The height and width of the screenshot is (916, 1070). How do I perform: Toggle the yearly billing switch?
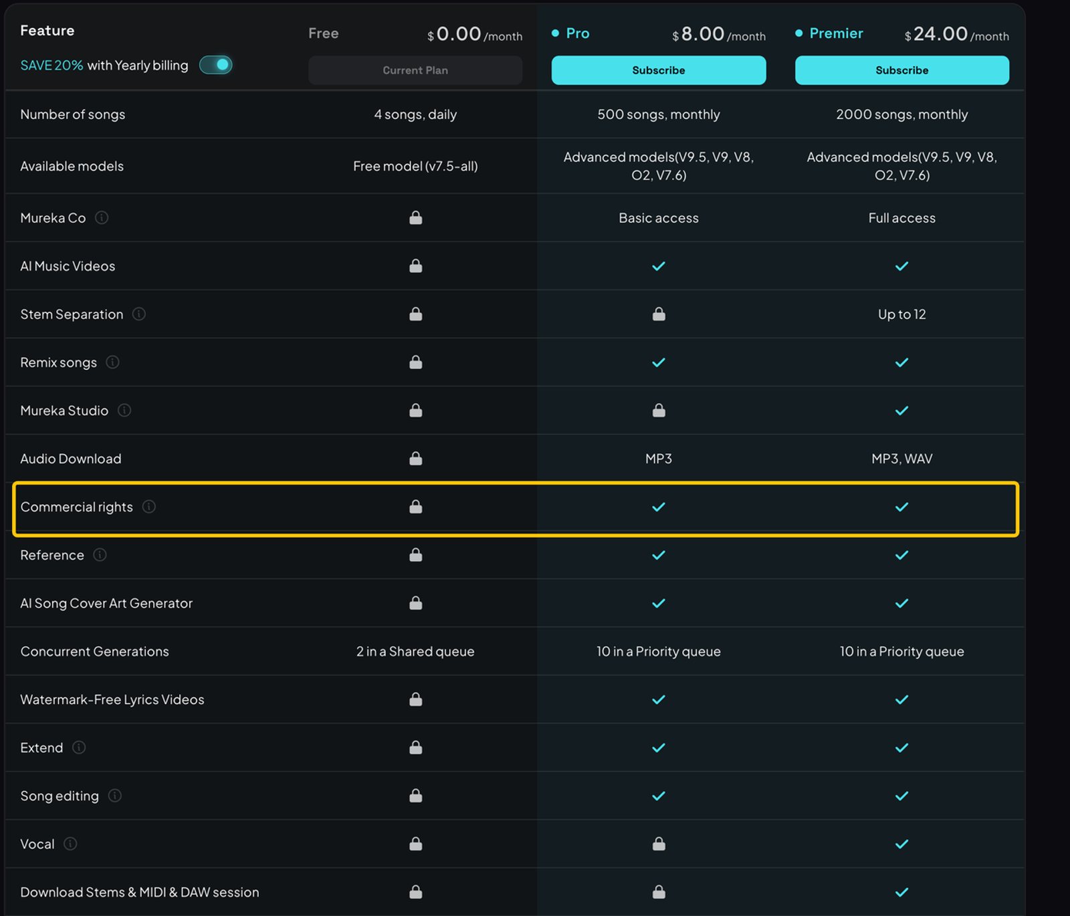tap(215, 65)
